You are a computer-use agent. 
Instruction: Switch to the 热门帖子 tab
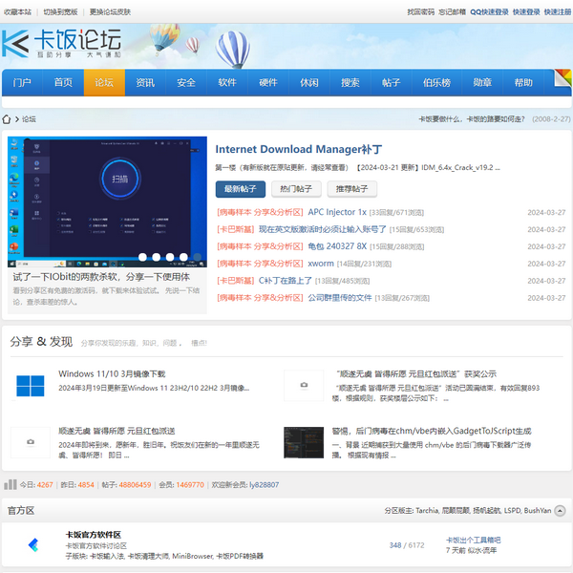[295, 188]
